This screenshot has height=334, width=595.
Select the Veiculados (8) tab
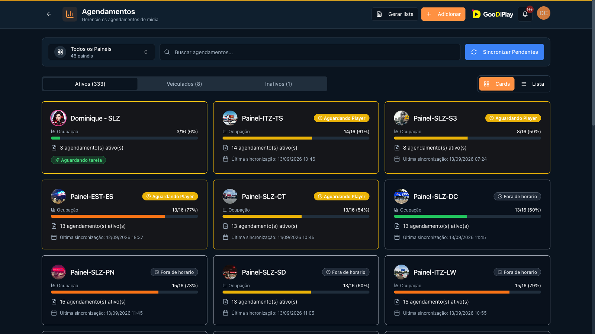click(x=184, y=84)
